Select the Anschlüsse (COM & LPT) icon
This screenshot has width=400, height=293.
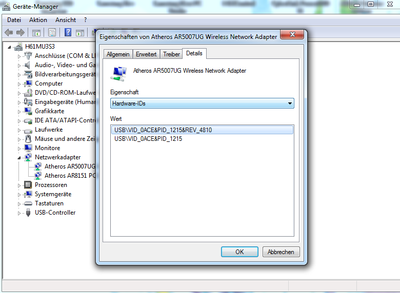pos(28,56)
